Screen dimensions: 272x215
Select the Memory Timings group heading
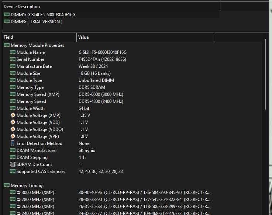[27, 185]
